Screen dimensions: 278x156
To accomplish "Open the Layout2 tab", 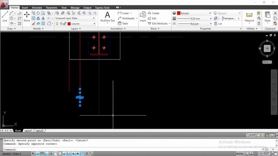I will coord(40,131).
